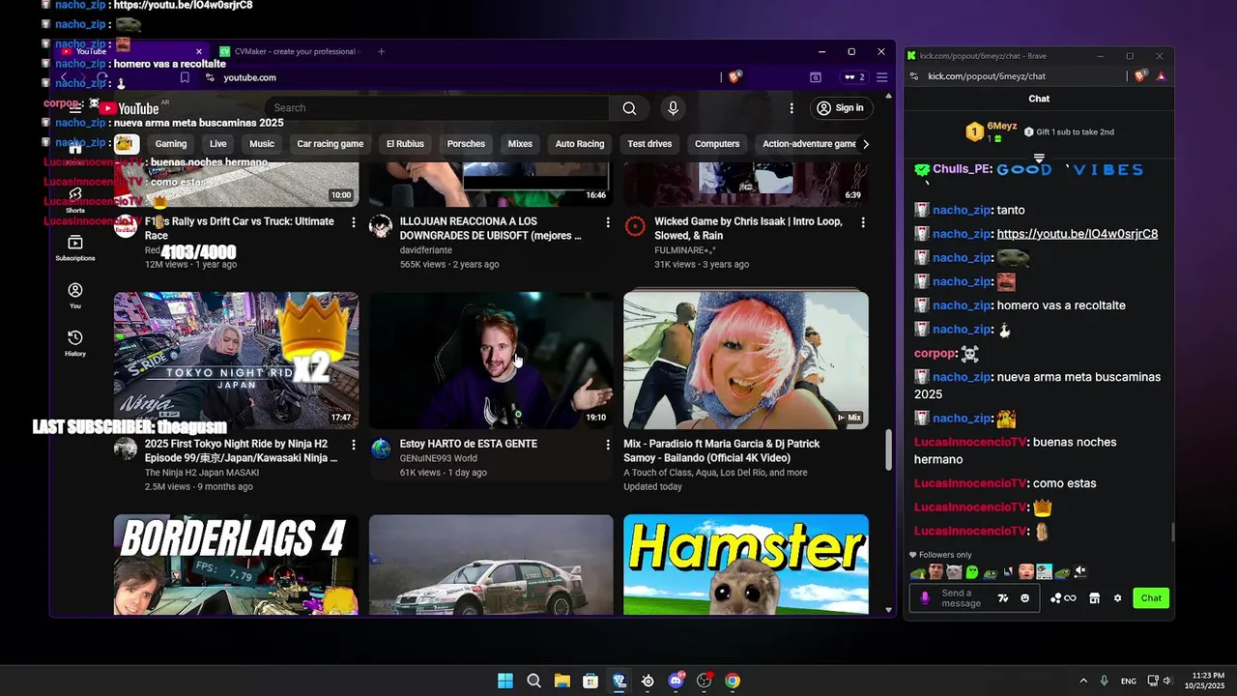The height and width of the screenshot is (696, 1237).
Task: Open Discord from taskbar
Action: tap(676, 681)
